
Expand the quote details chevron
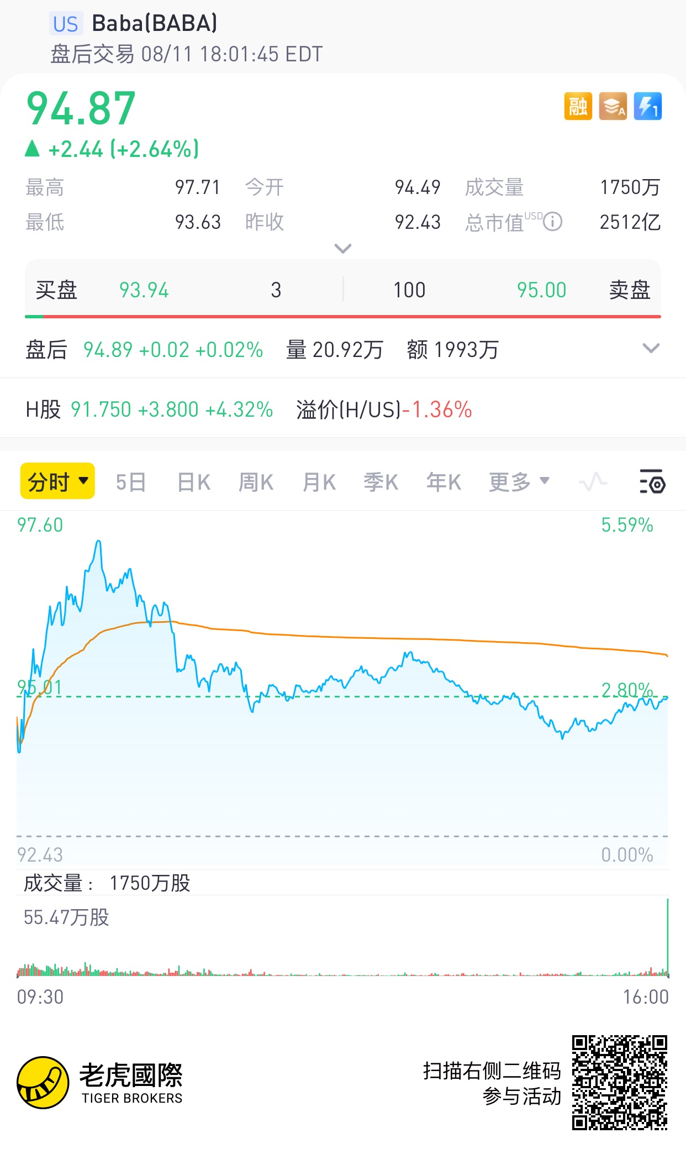click(x=343, y=249)
